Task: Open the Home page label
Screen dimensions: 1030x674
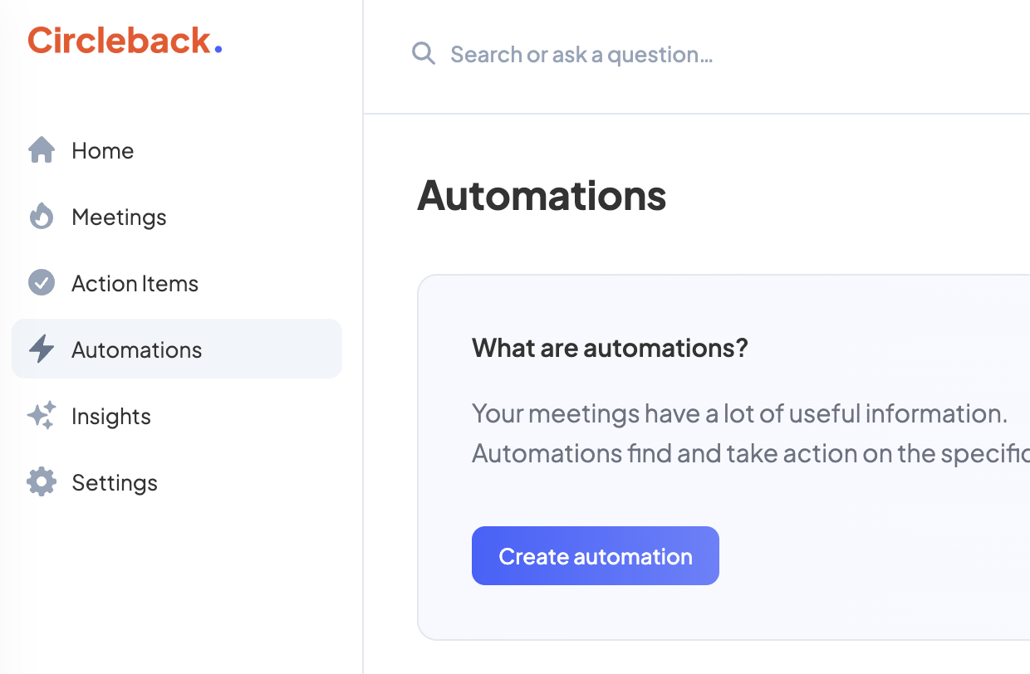Action: 102,151
